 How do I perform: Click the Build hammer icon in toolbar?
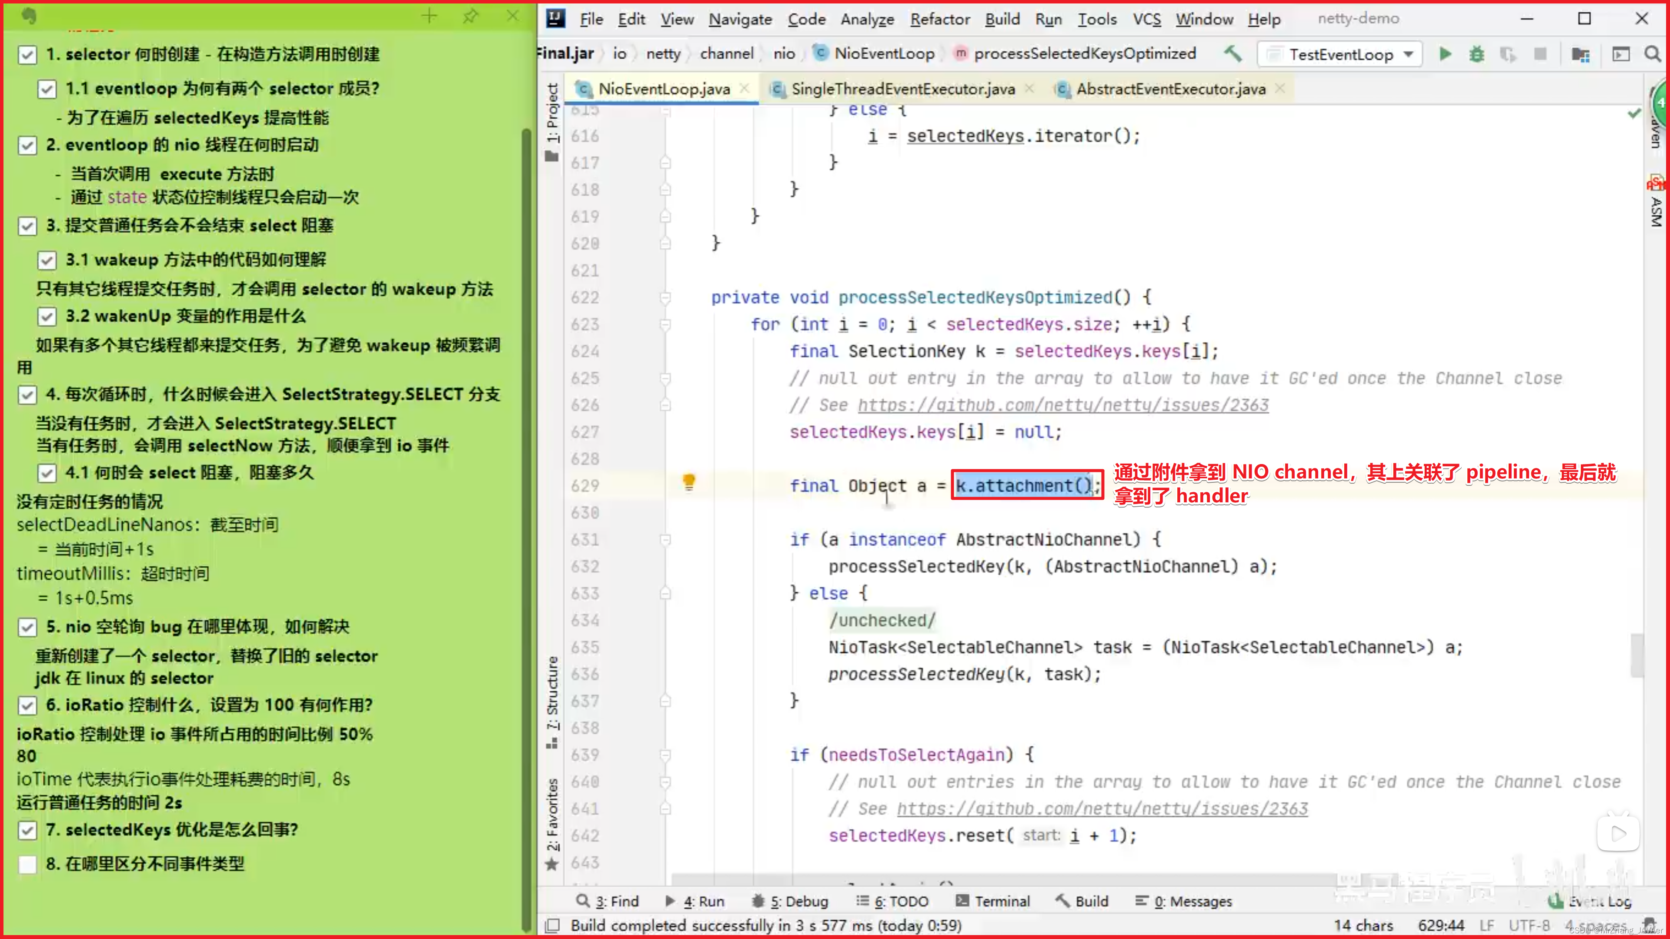click(x=1233, y=54)
